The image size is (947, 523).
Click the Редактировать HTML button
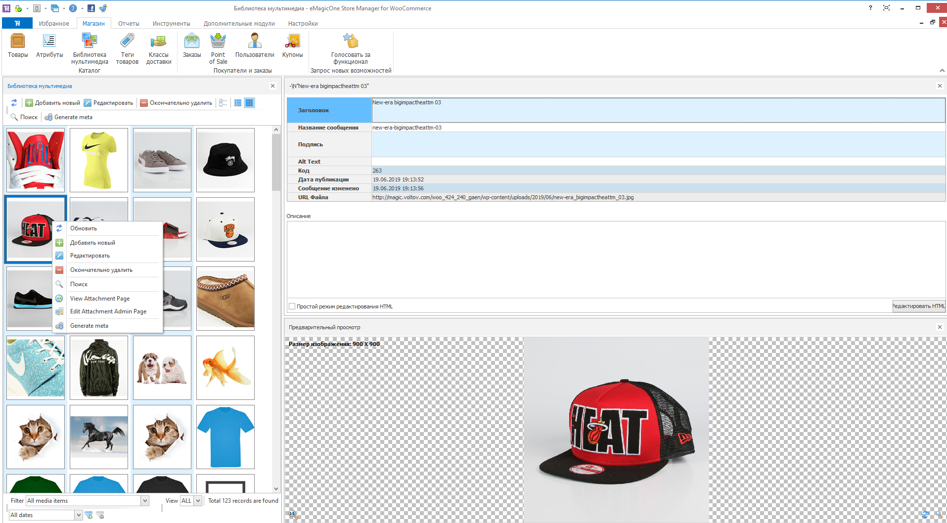(918, 306)
